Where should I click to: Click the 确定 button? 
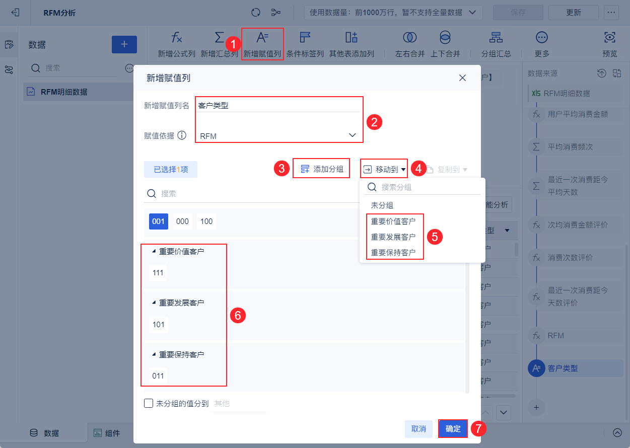click(x=453, y=429)
